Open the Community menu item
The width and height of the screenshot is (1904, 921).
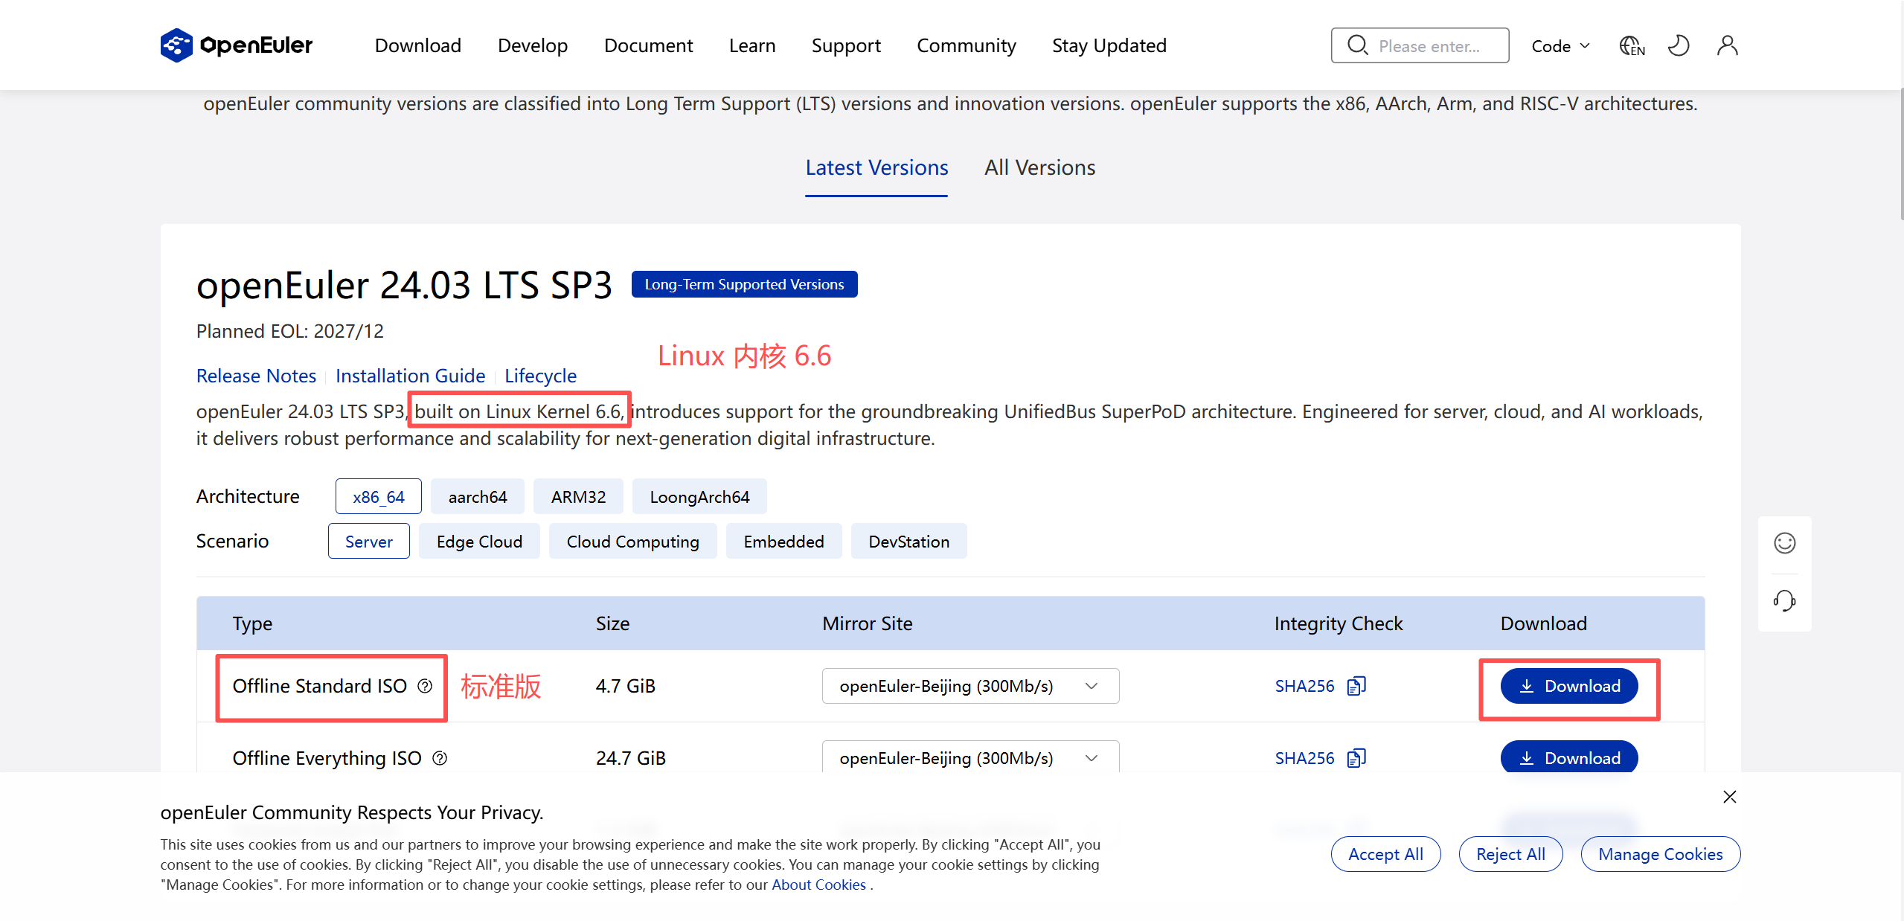966,46
